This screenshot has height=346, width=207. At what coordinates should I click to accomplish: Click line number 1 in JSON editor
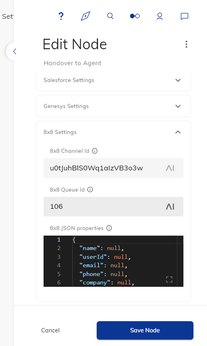pos(59,240)
